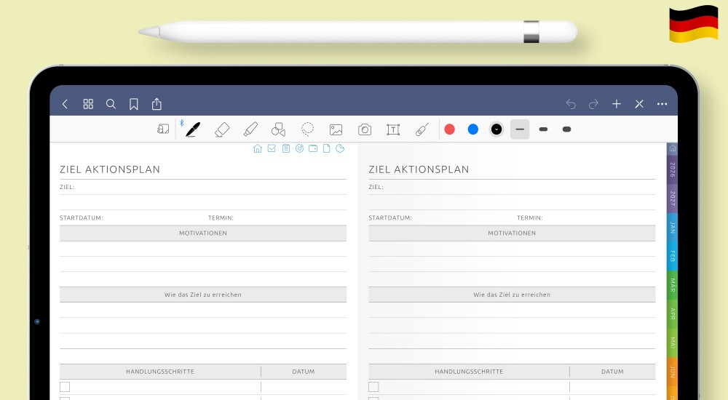
Task: Open the page thumbnails grid view
Action: point(88,104)
